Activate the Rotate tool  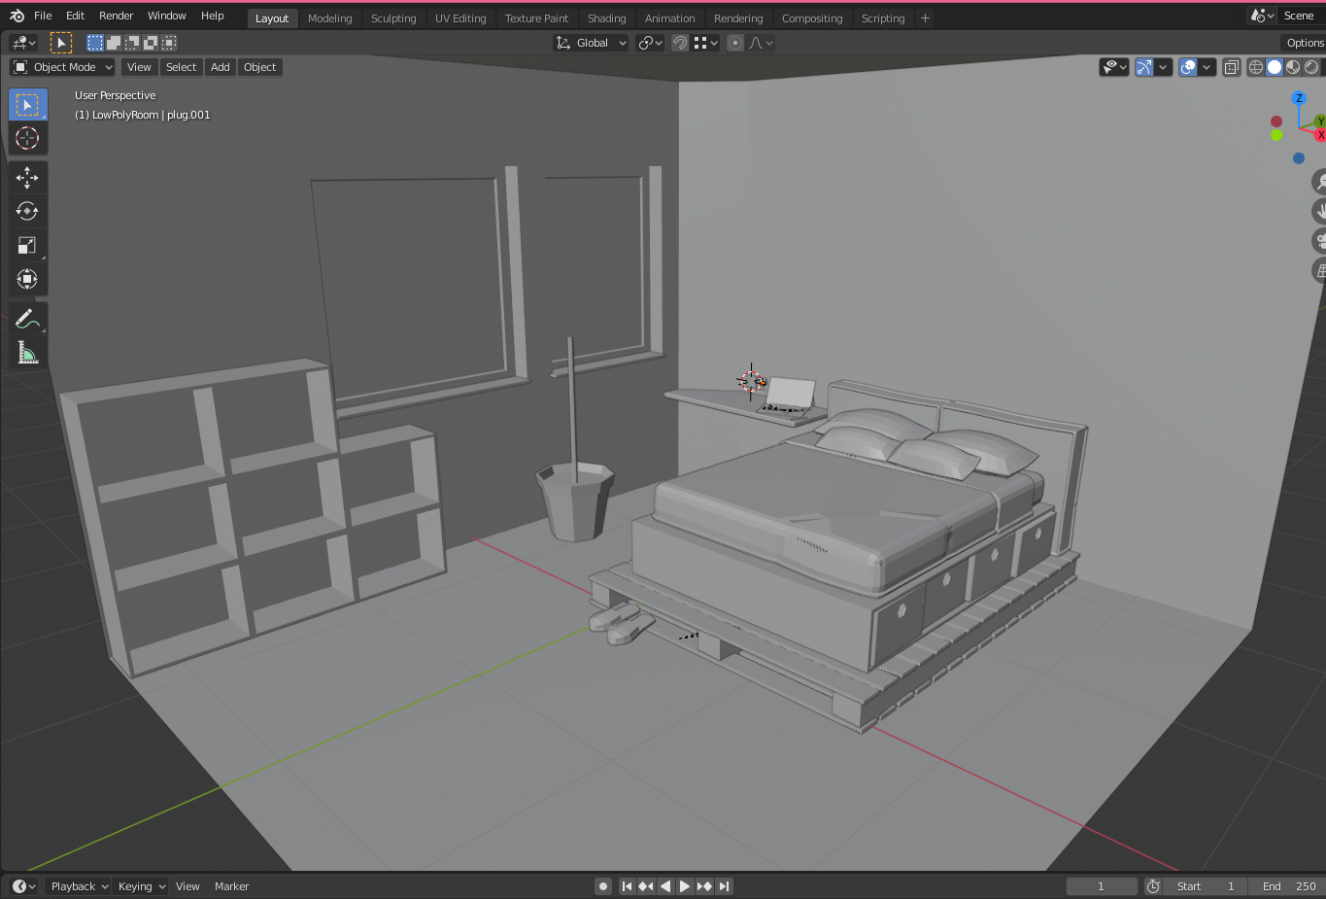pos(27,210)
